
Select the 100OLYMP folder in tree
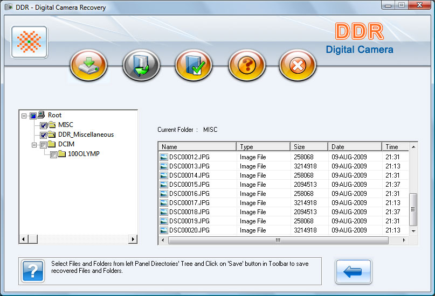pyautogui.click(x=84, y=154)
